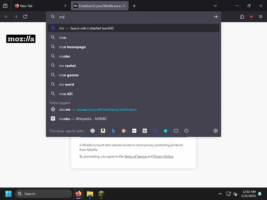Open the Extensions puzzle icon
Screen dimensions: 267x200
pos(242,17)
